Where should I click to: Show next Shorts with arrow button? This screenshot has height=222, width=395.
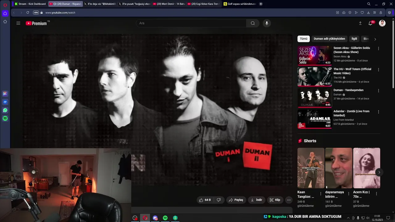tap(379, 172)
